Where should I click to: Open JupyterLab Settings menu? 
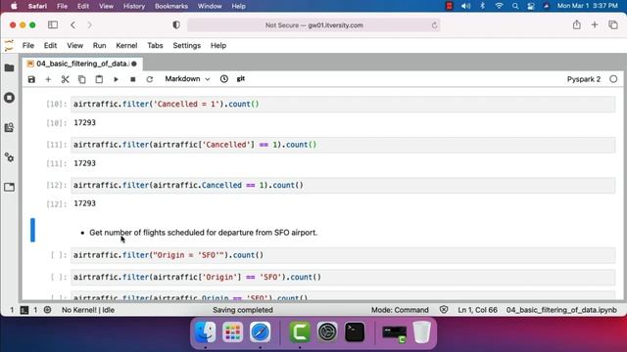click(187, 46)
